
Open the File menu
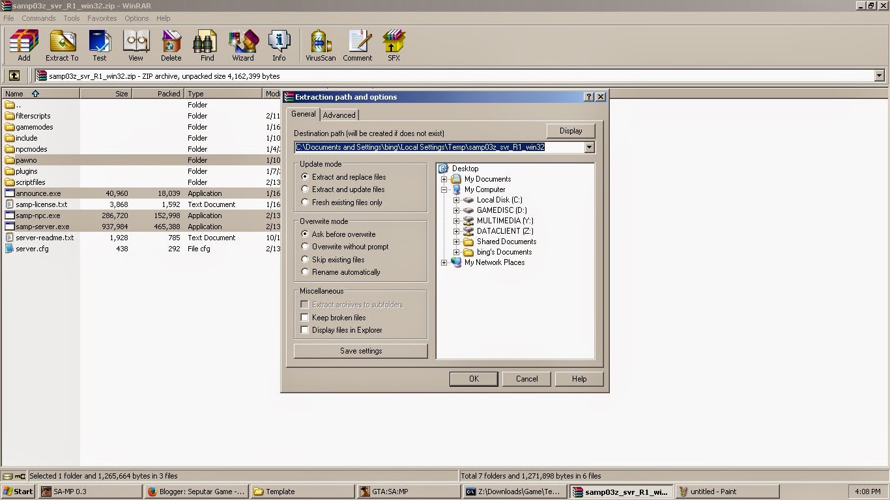click(x=8, y=18)
